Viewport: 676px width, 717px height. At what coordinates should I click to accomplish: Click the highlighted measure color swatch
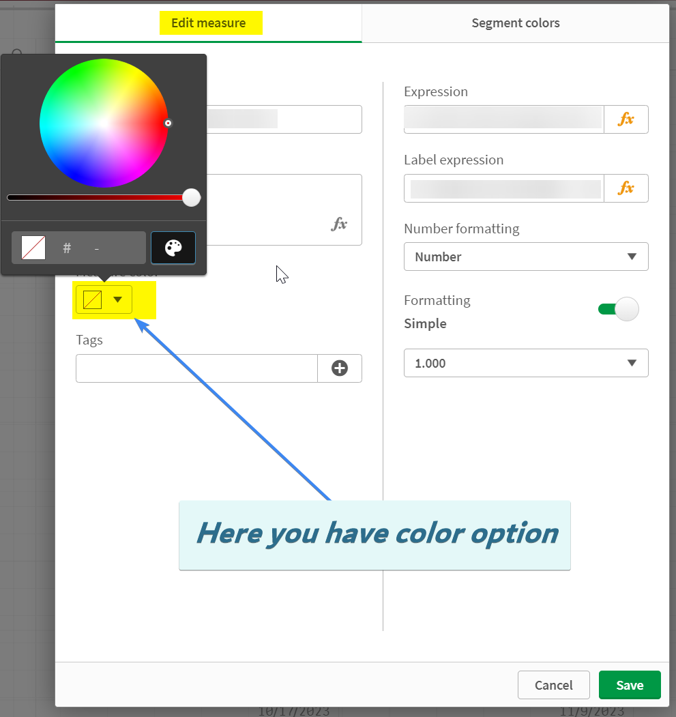point(91,299)
